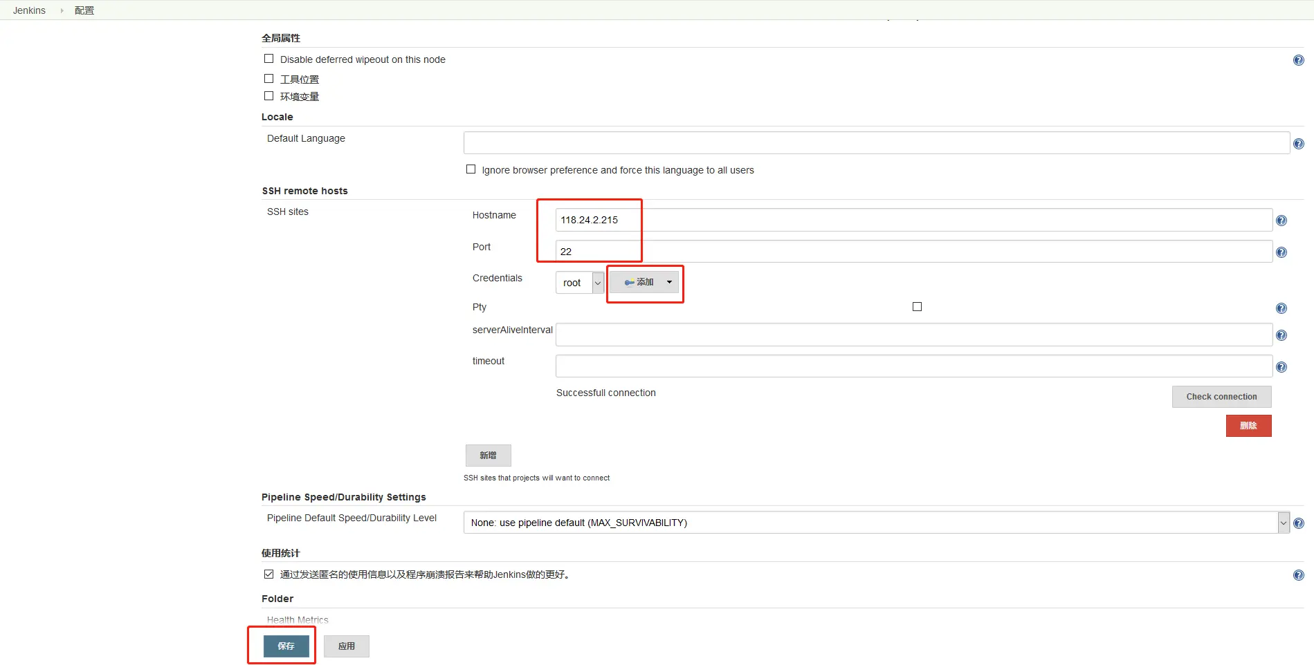The height and width of the screenshot is (665, 1314).
Task: Click the 保存 save button
Action: [x=286, y=646]
